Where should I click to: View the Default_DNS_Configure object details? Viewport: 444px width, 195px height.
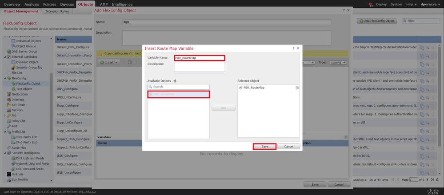[428, 48]
